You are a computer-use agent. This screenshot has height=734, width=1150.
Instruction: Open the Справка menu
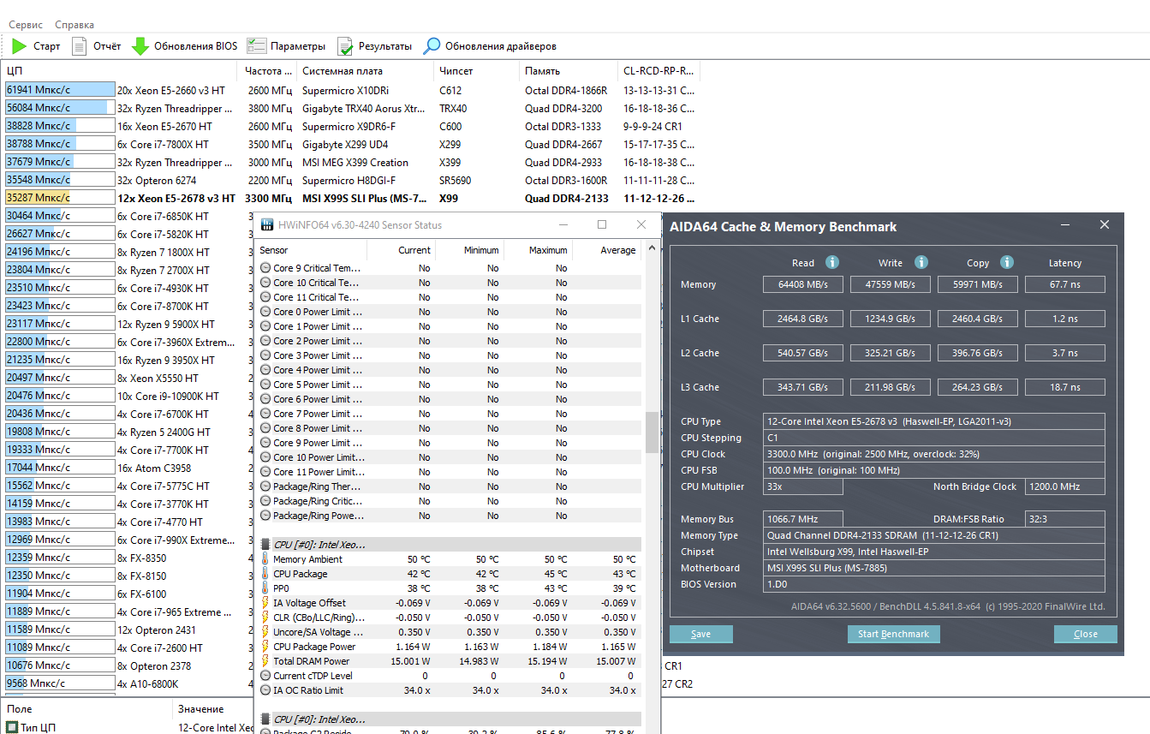pyautogui.click(x=74, y=25)
